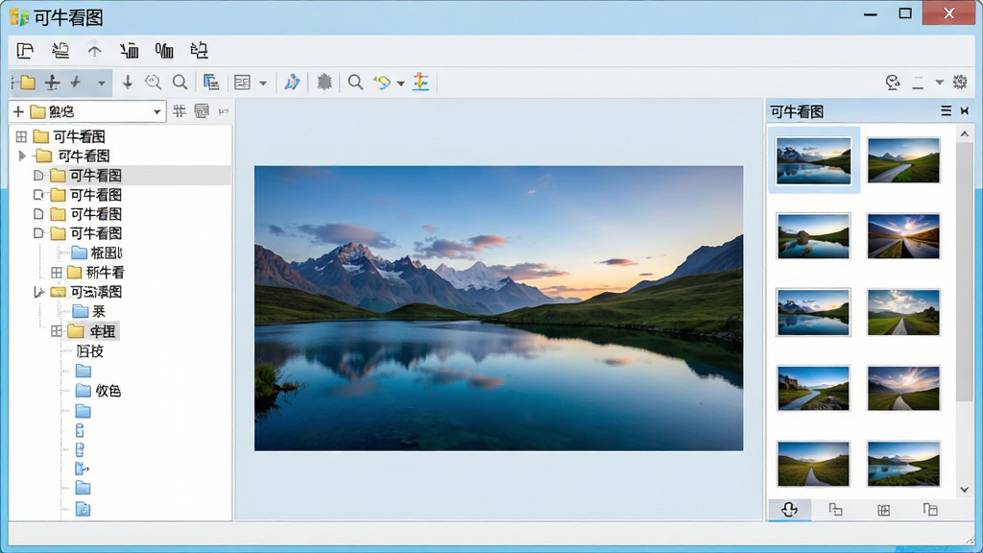
Task: Click the stacked pictures icon in the toolbar
Action: (211, 83)
